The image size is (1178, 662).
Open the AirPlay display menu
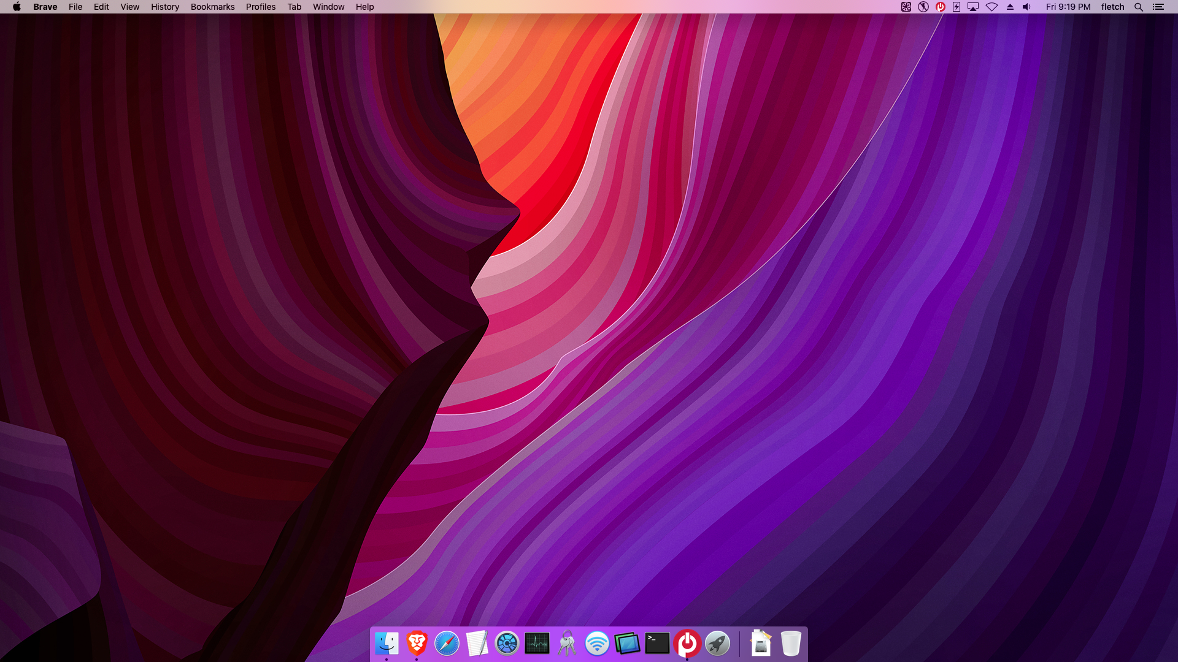pyautogui.click(x=973, y=7)
